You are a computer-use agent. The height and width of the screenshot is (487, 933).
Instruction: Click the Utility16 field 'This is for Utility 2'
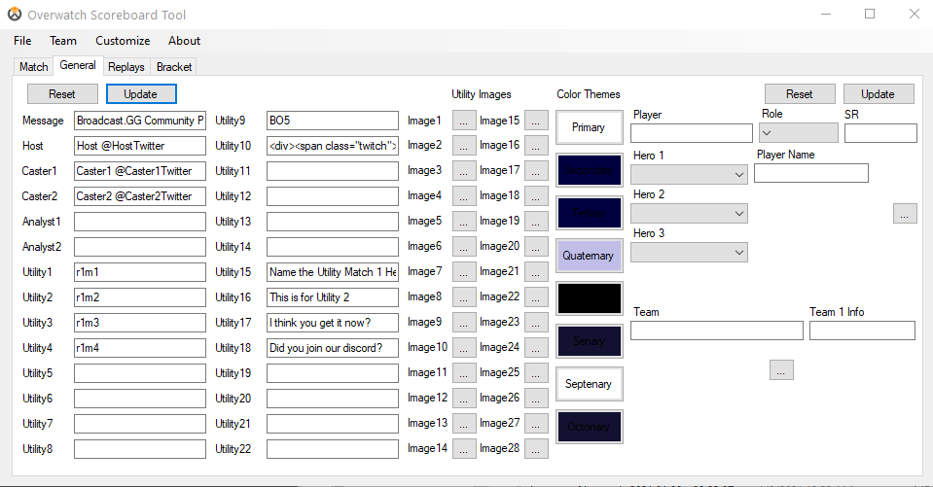tap(333, 297)
